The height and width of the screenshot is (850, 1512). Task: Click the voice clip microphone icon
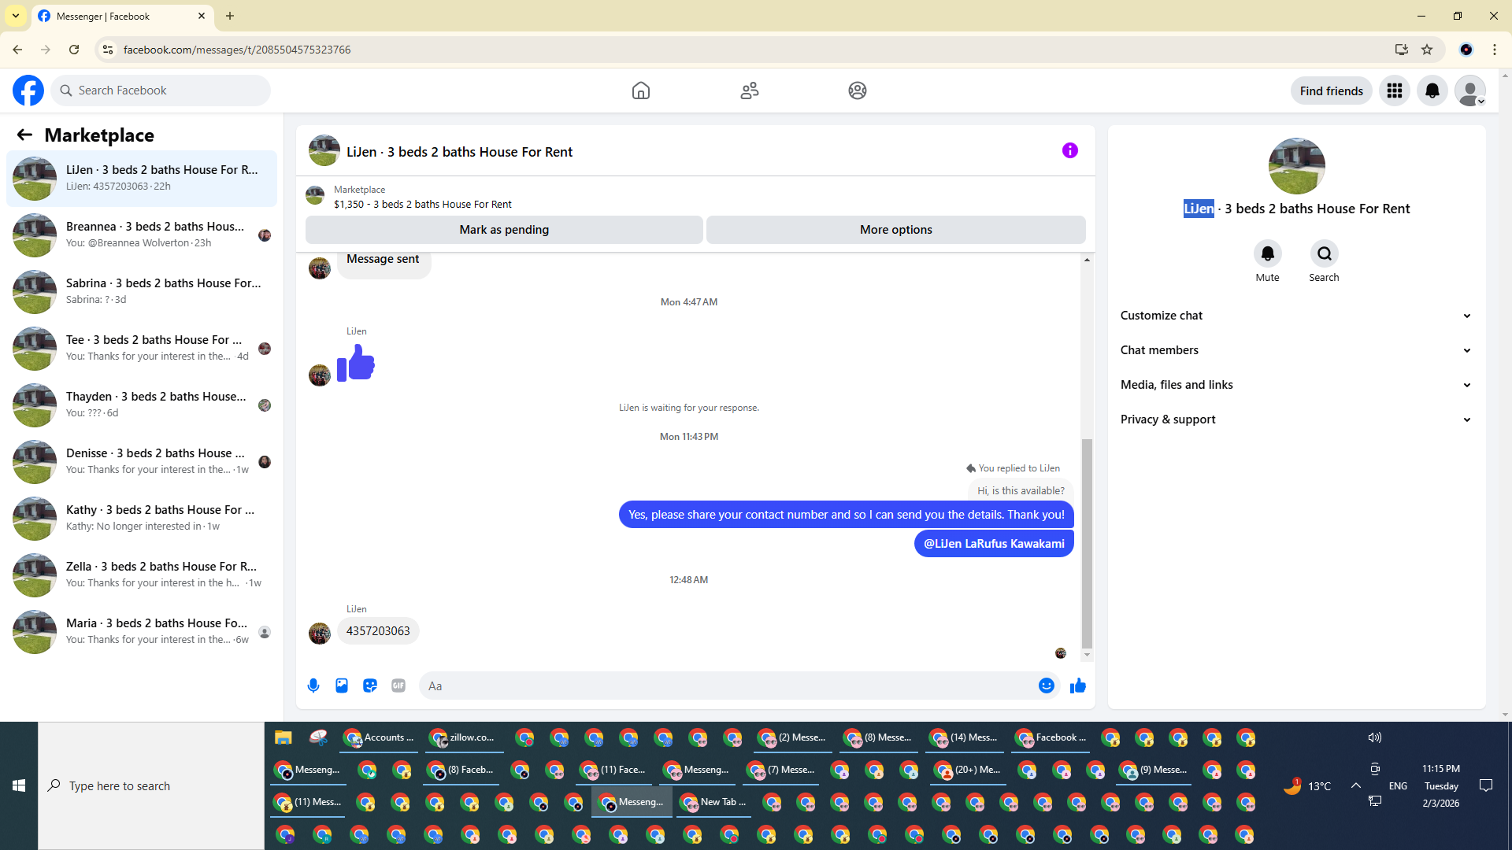[x=313, y=686]
